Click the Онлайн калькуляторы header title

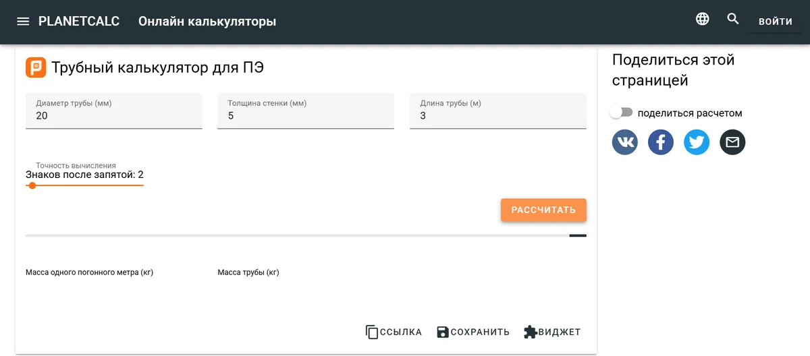(207, 22)
